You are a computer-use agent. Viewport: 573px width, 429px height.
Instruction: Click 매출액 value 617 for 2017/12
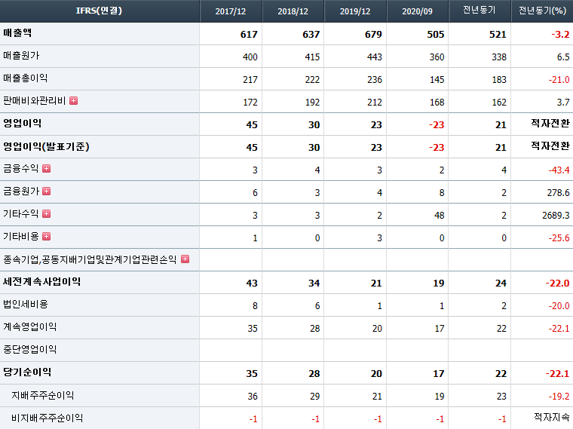(x=249, y=35)
